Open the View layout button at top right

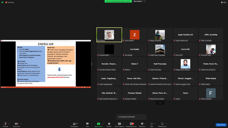[224, 2]
